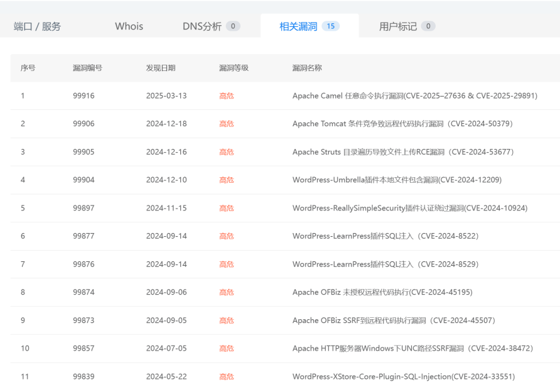Select vulnerability ID 99905
560x382 pixels.
click(83, 152)
